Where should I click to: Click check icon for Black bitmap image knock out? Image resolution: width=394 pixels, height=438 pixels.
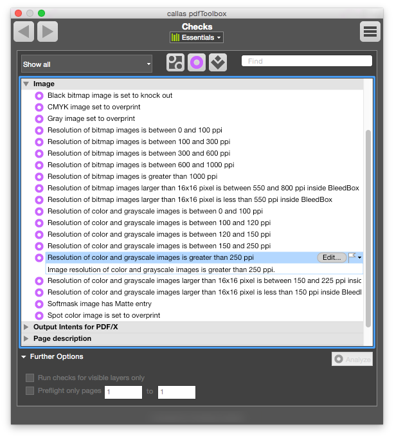coord(39,96)
